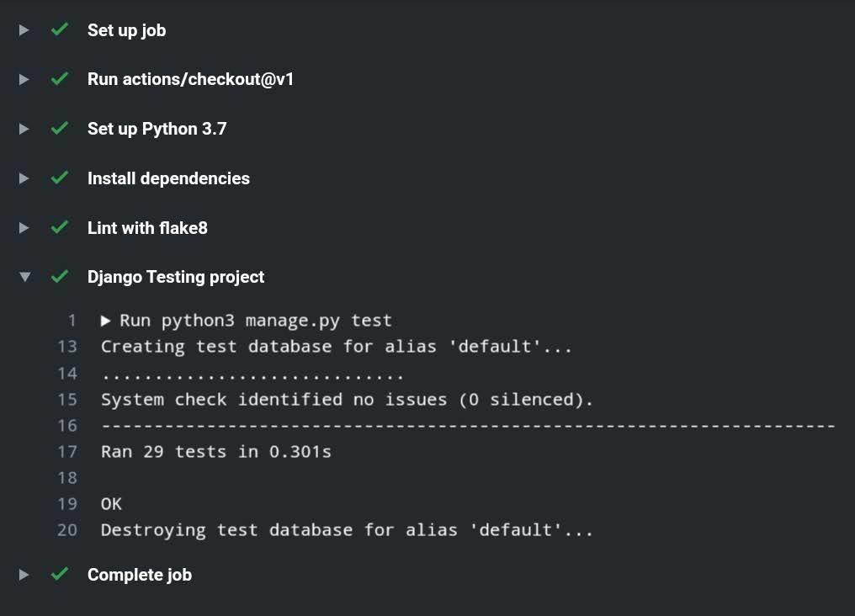Screen dimensions: 855x616
Task: Click the checkmark next to Django Testing project
Action: coord(59,277)
